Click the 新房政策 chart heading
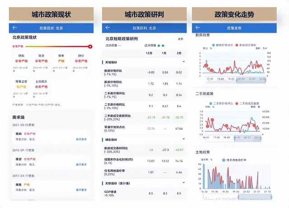289x208 pixels. pos(203,35)
